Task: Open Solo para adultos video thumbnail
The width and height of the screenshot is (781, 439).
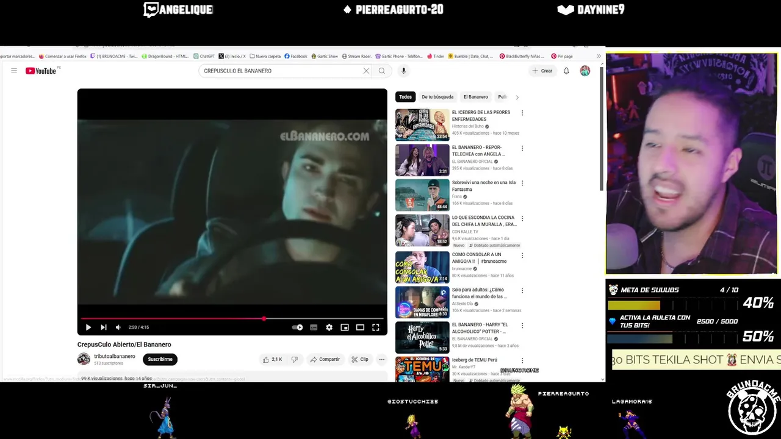Action: pyautogui.click(x=422, y=302)
